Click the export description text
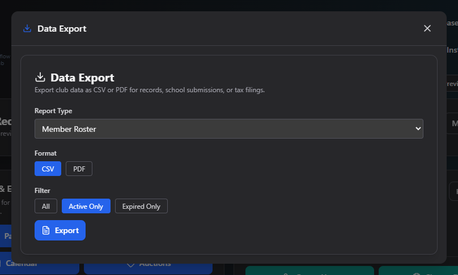The height and width of the screenshot is (275, 458). pyautogui.click(x=150, y=90)
